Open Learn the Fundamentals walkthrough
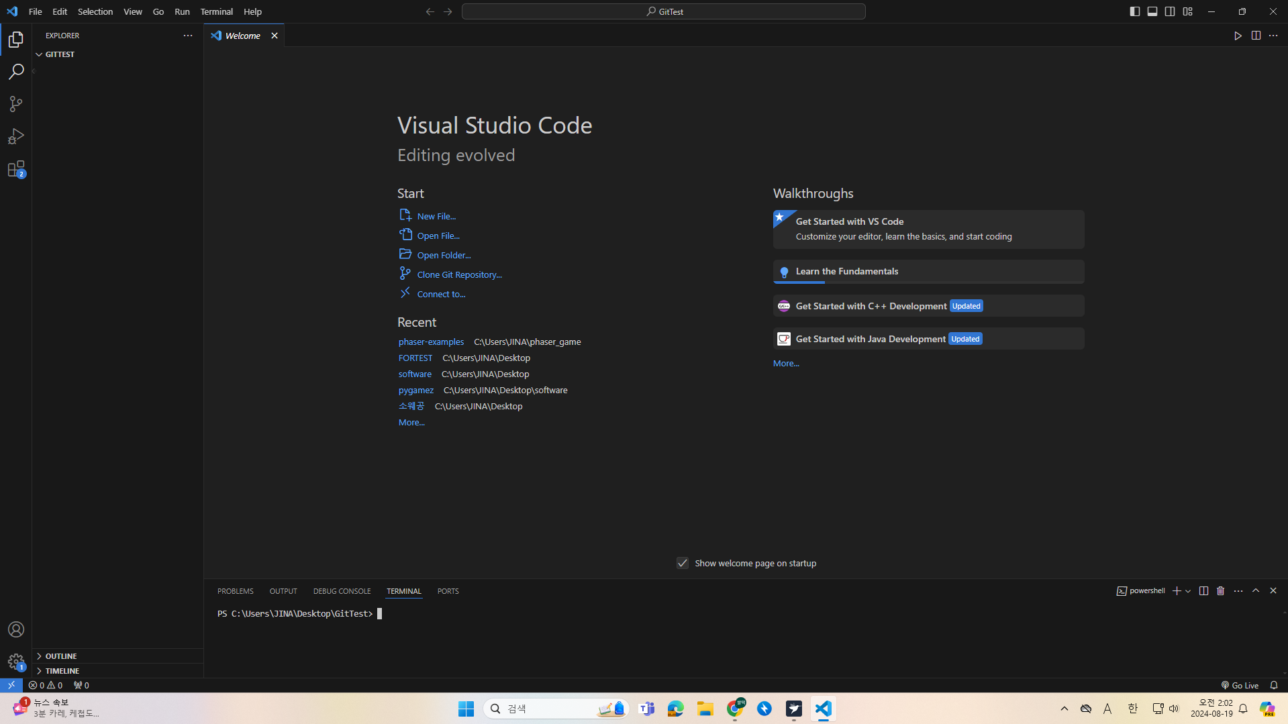This screenshot has width=1288, height=724. pos(928,271)
